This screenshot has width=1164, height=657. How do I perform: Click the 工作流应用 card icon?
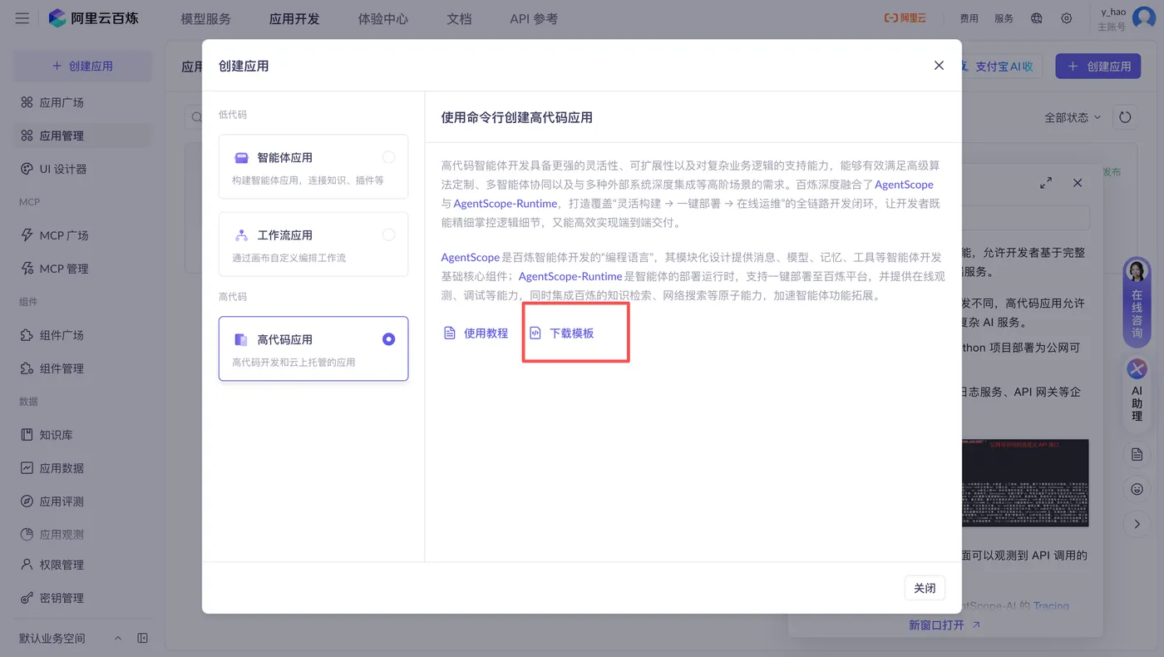242,235
